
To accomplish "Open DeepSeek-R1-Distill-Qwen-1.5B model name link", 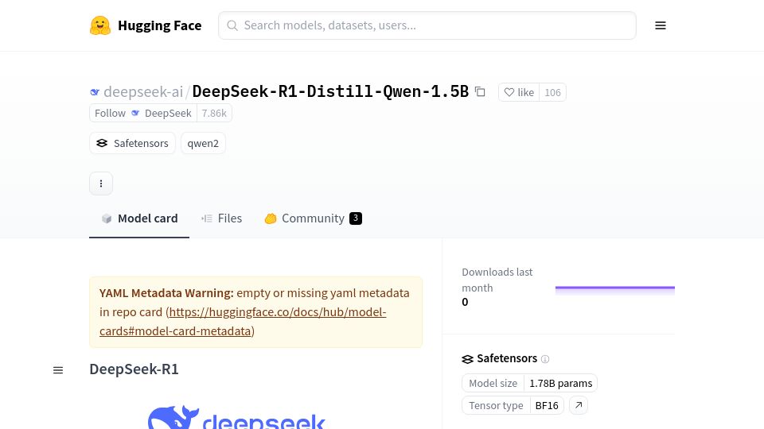I will click(x=330, y=91).
